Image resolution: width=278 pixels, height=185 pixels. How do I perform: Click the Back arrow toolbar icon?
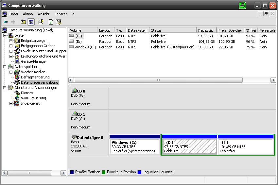[6, 22]
